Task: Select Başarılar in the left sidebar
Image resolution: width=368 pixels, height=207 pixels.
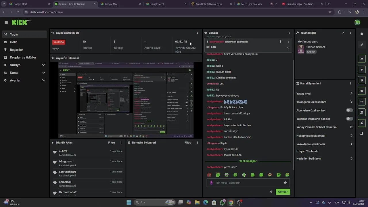Action: 24,50
